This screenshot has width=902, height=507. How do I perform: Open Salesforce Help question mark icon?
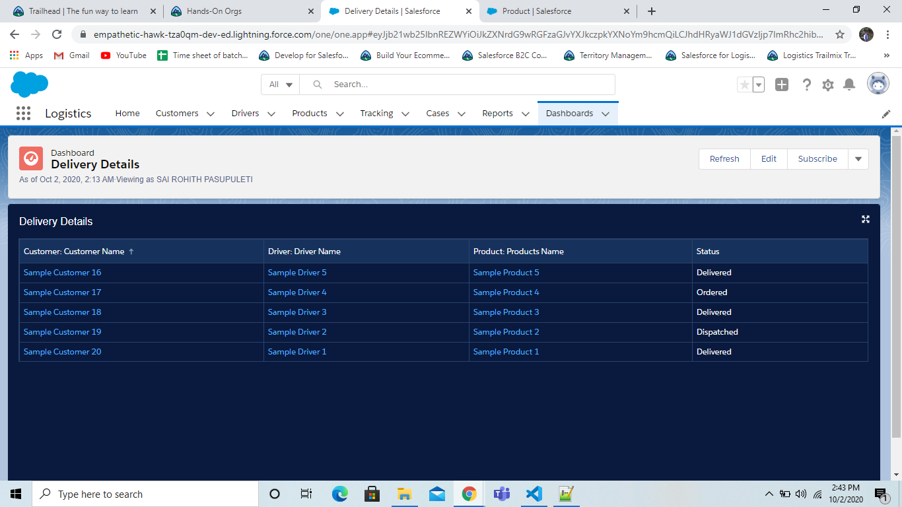806,84
